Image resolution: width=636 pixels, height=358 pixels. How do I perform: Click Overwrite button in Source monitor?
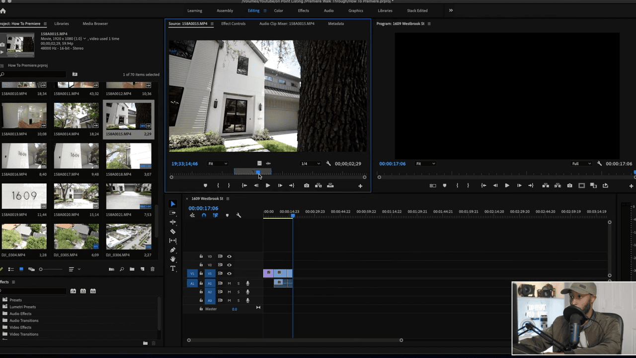330,185
